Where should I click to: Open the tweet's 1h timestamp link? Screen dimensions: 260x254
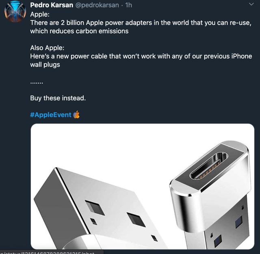(129, 5)
